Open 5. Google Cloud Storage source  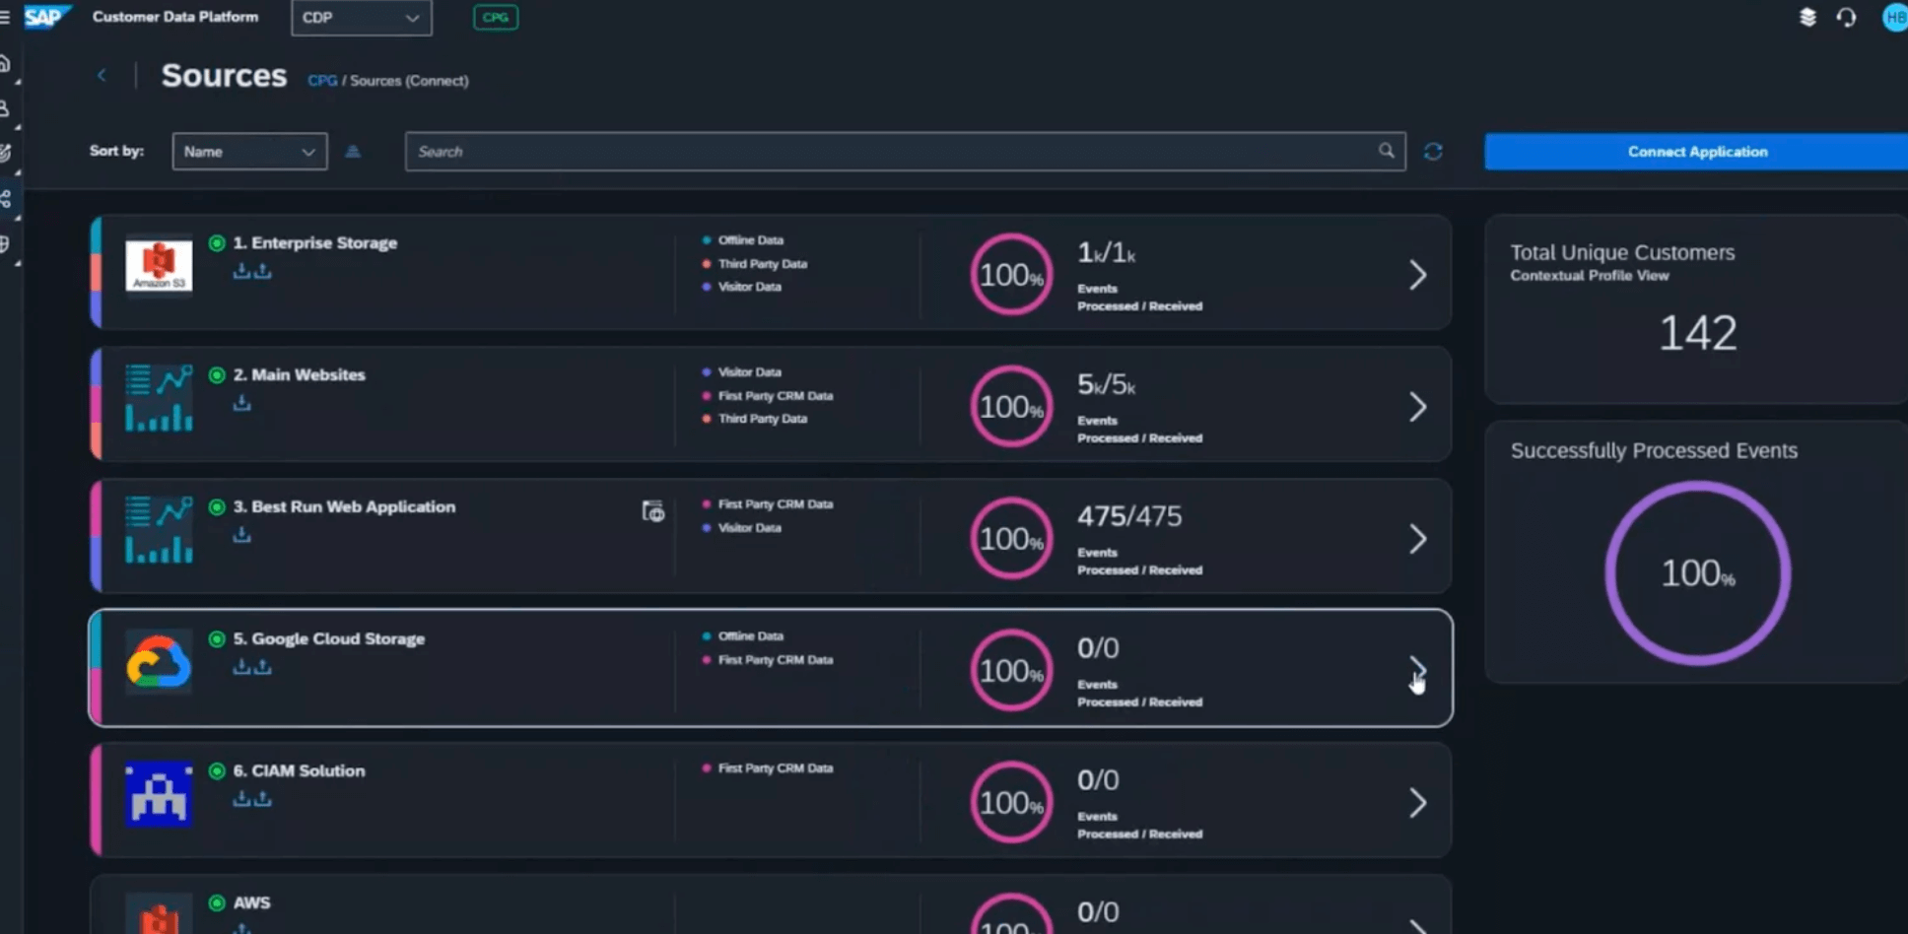(x=328, y=638)
